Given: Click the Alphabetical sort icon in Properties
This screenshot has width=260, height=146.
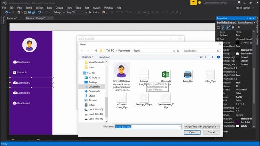Looking at the screenshot, I should click(x=223, y=27).
